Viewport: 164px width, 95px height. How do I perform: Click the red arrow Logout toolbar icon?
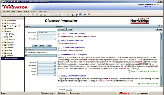coord(89,15)
